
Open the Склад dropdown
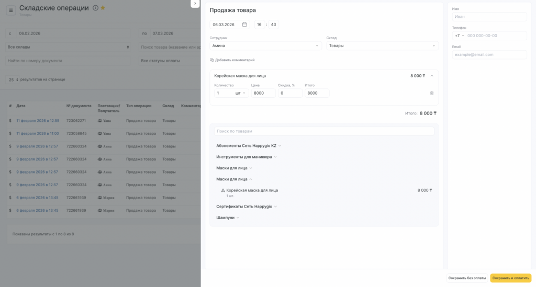click(382, 46)
